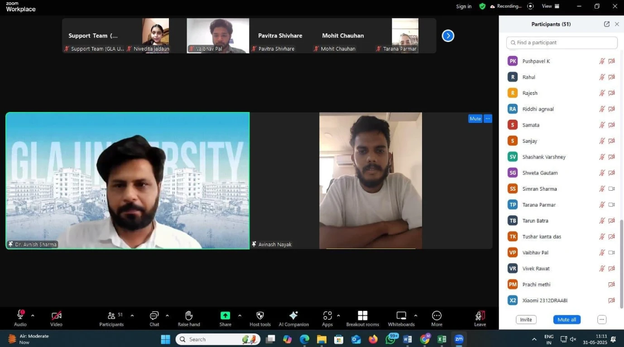The width and height of the screenshot is (624, 347).
Task: Expand audio options arrow next to Audio
Action: pyautogui.click(x=33, y=315)
